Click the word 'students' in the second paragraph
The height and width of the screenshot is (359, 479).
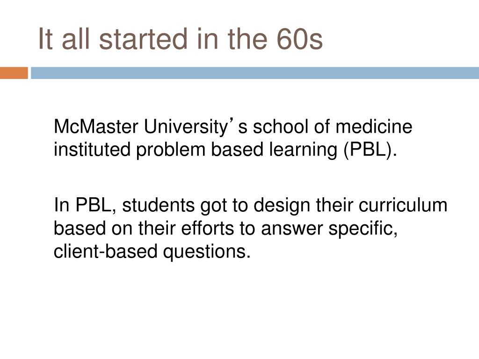pyautogui.click(x=158, y=205)
